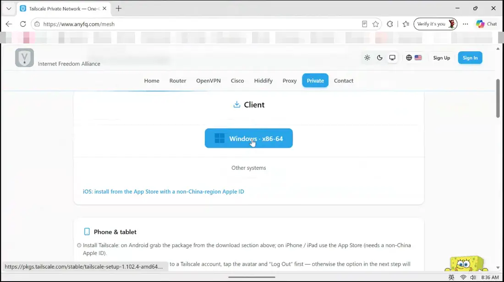This screenshot has width=504, height=282.
Task: Click the US flag language icon
Action: (418, 58)
